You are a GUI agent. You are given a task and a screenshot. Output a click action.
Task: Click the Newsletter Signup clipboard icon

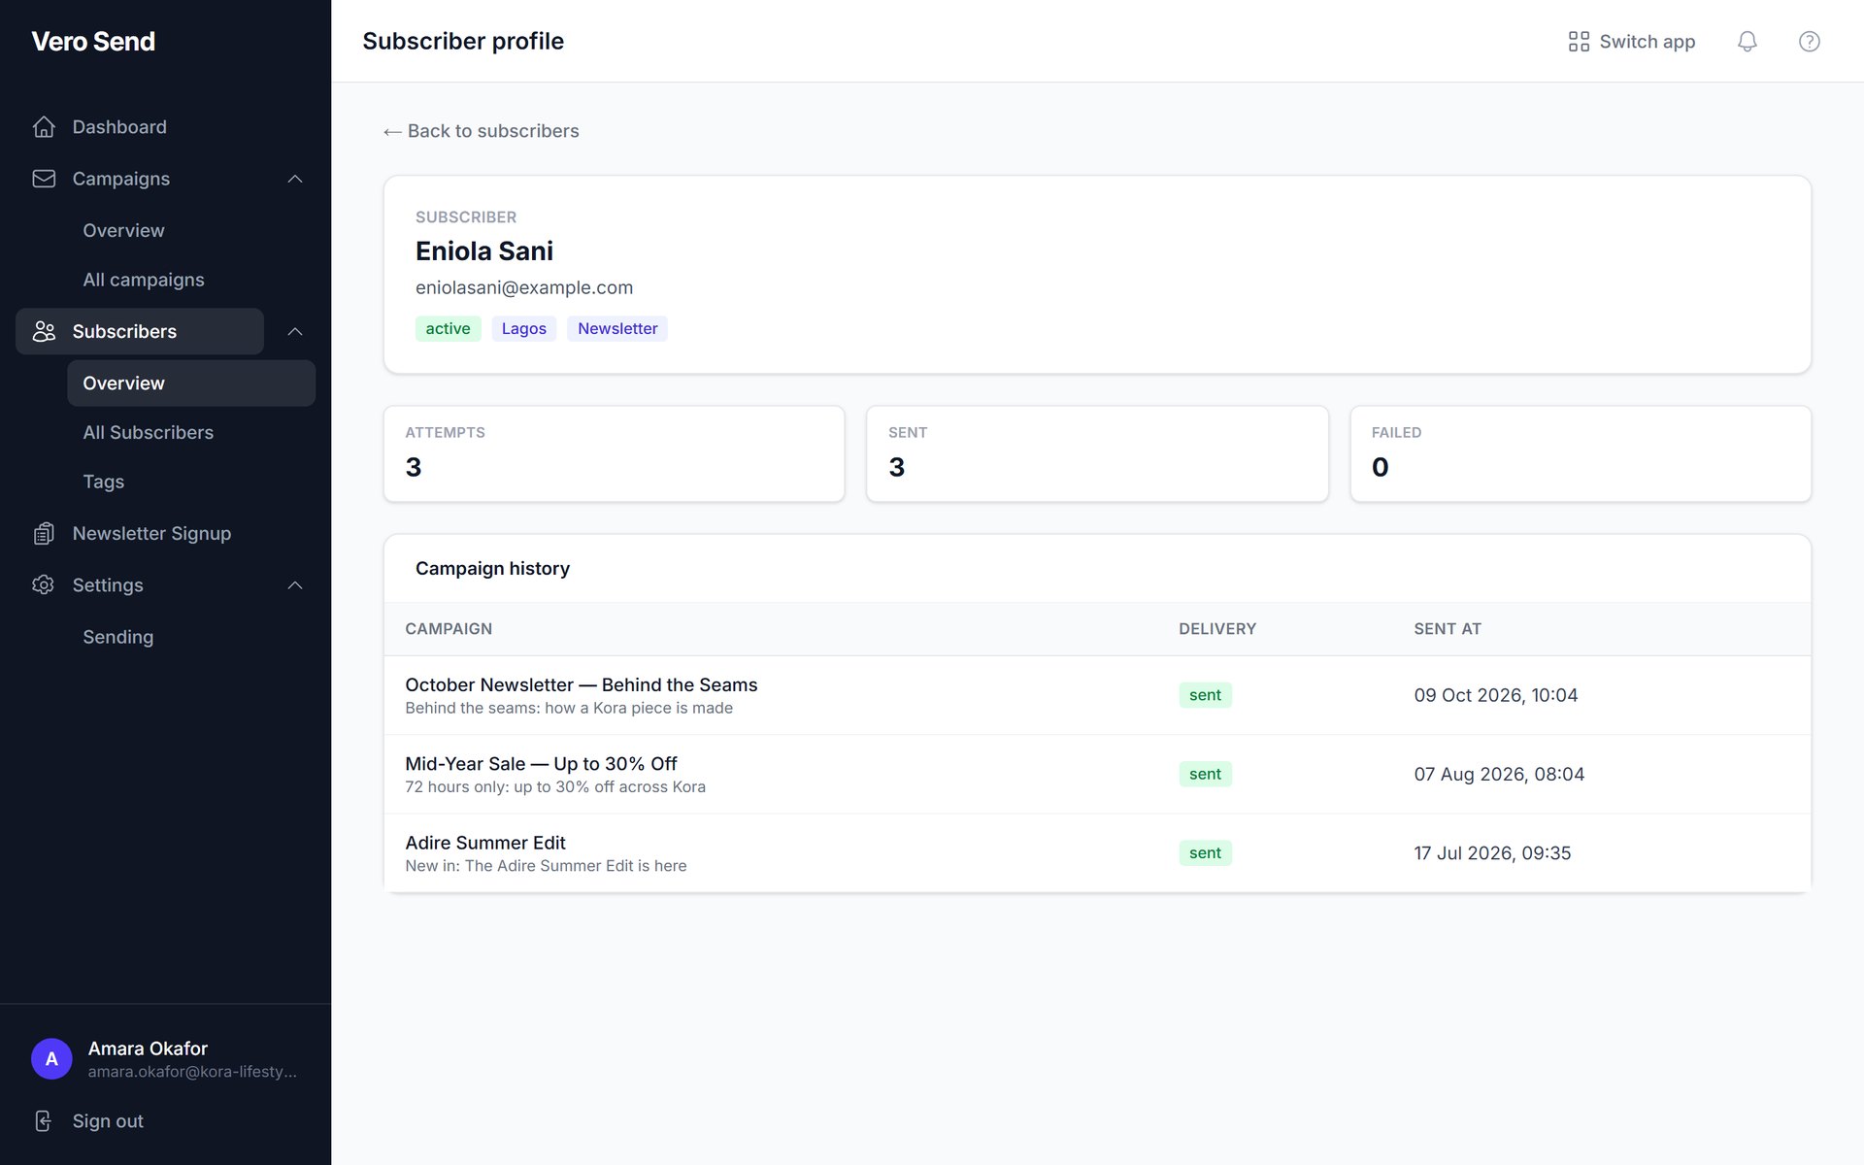tap(44, 533)
